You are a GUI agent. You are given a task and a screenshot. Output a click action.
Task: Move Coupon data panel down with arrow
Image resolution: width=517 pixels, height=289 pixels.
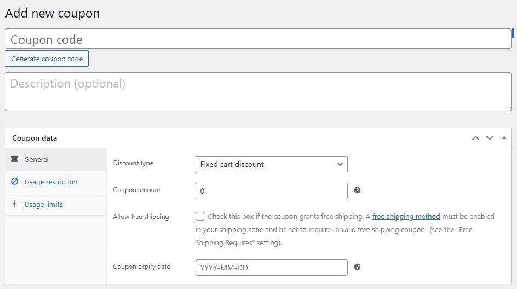(x=490, y=138)
